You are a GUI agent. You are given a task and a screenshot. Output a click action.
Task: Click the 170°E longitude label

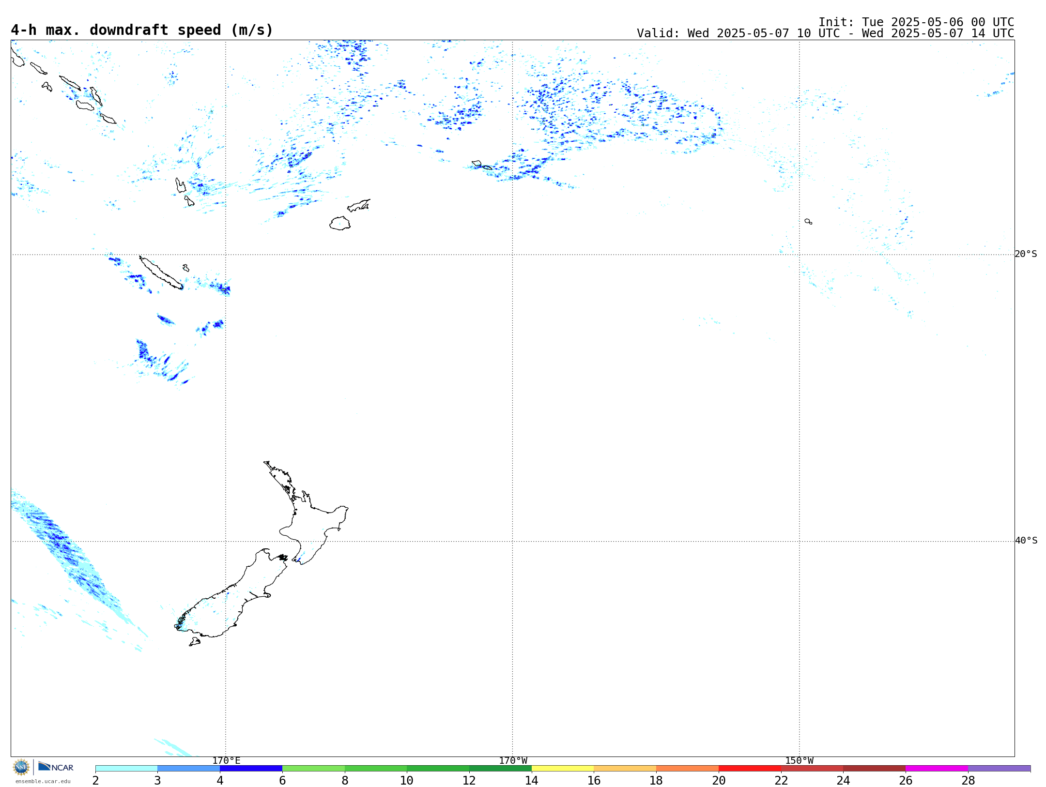[x=226, y=761]
